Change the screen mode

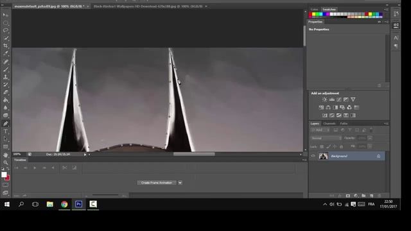point(5,193)
